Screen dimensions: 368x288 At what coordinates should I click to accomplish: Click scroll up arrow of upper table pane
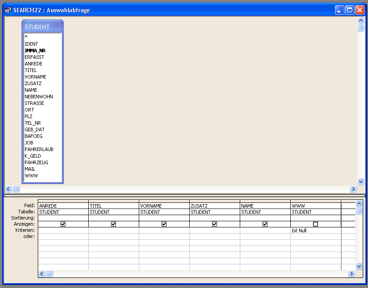tap(361, 21)
